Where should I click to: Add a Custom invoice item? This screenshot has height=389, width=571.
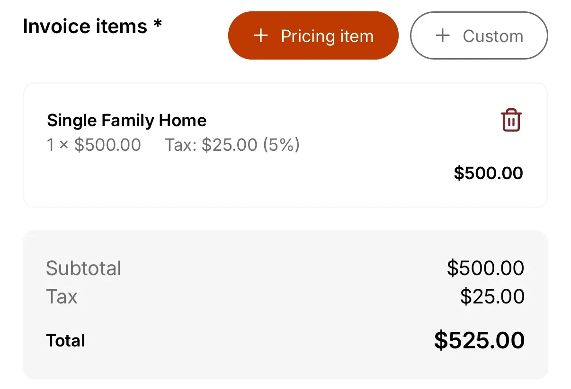(x=479, y=36)
